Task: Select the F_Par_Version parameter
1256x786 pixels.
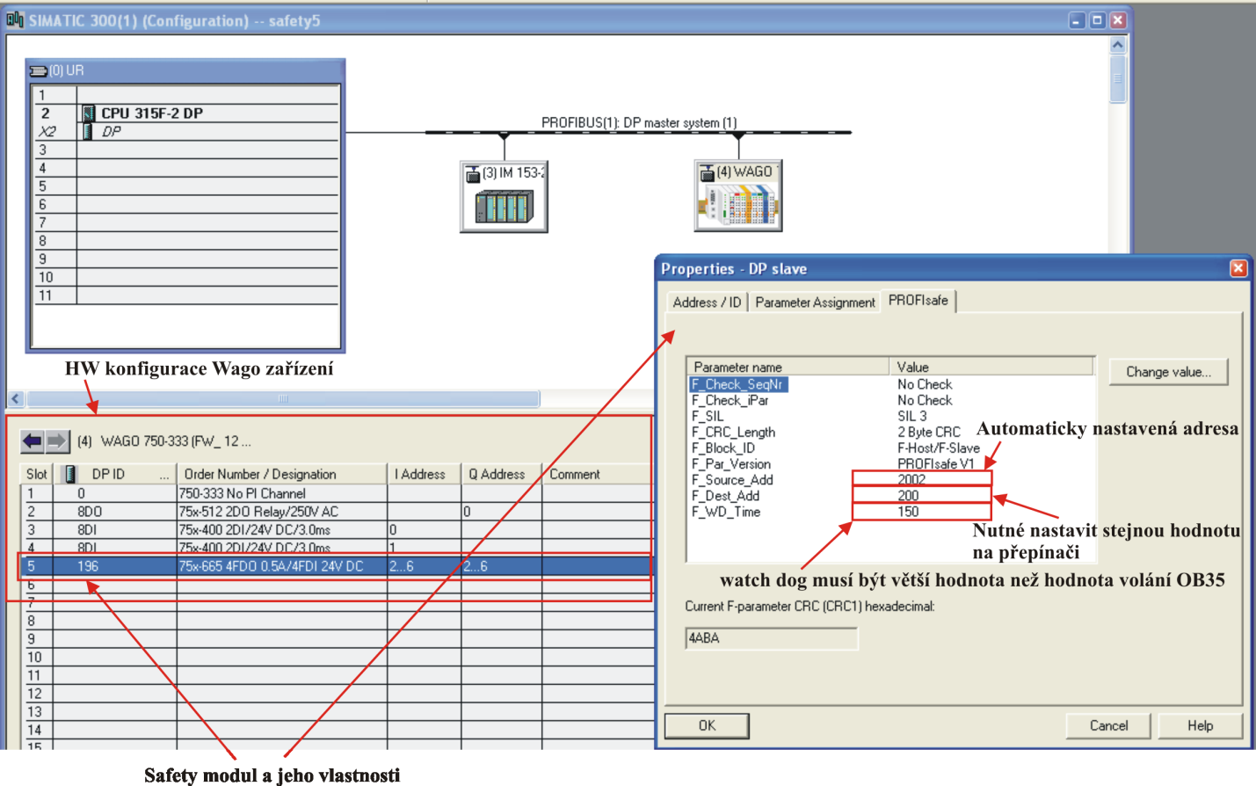Action: coord(730,463)
